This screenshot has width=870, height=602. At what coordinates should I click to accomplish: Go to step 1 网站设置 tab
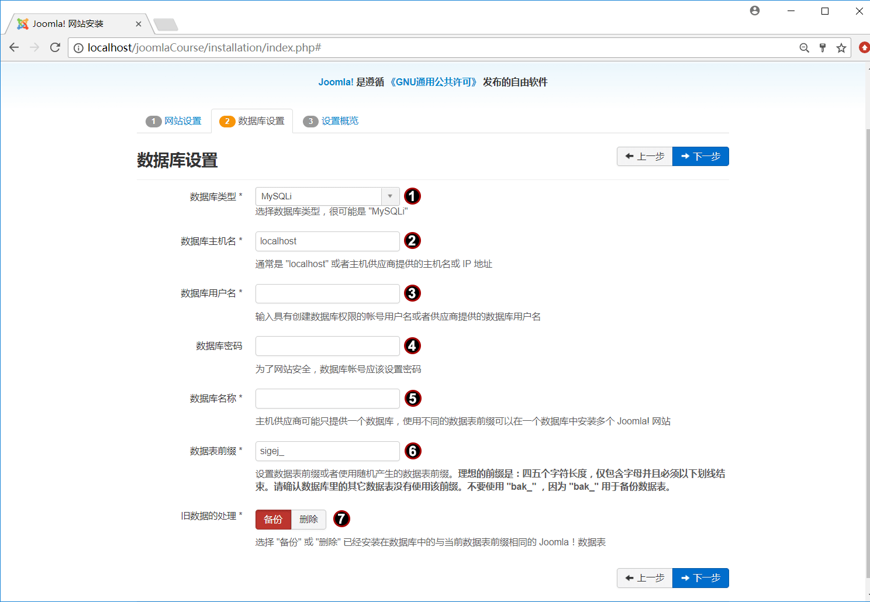(174, 121)
